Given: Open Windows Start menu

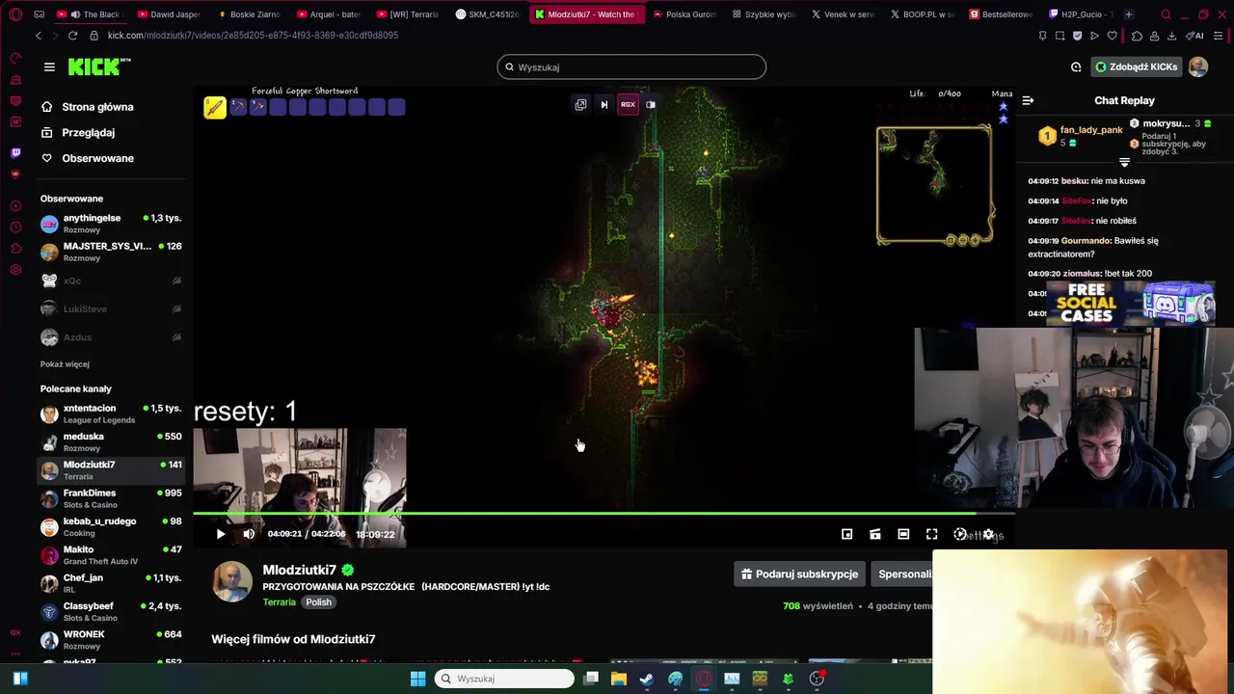Looking at the screenshot, I should 418,679.
